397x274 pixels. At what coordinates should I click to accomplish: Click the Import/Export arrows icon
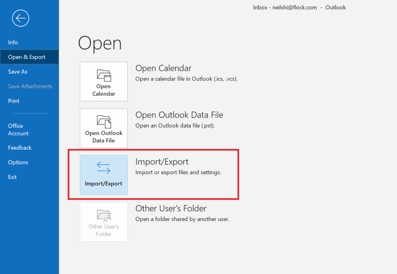point(104,168)
